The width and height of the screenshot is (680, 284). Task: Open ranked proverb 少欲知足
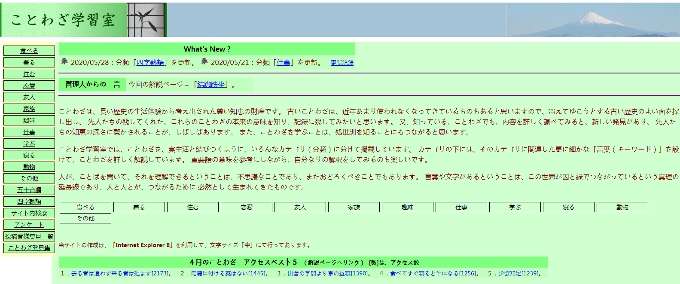pos(518,273)
